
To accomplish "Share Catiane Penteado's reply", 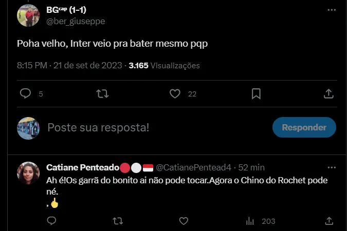I will coord(328,221).
